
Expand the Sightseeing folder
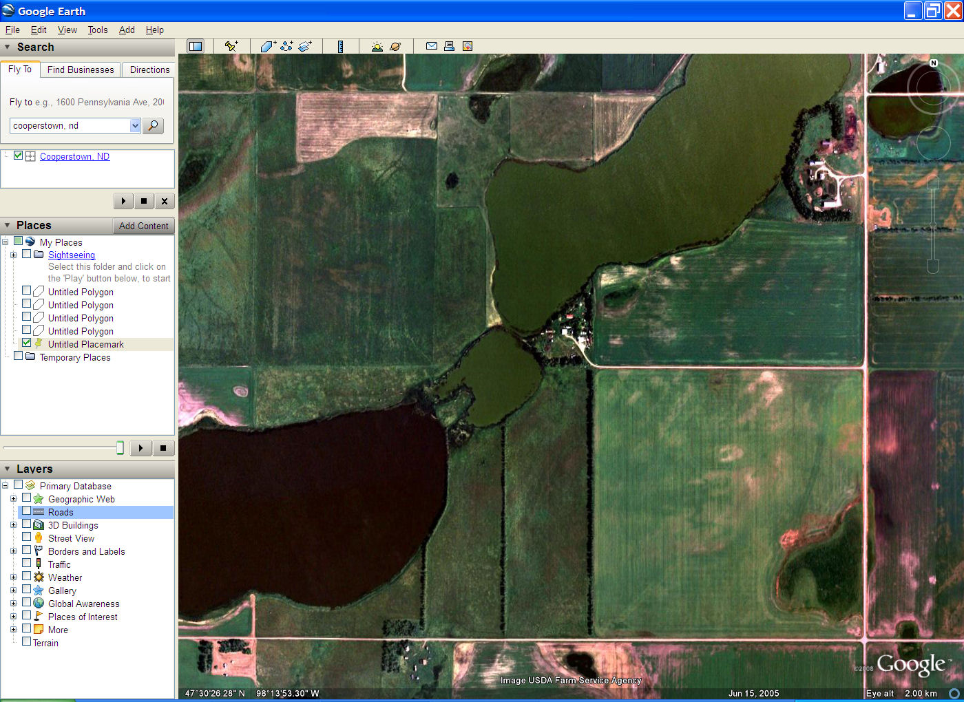[13, 255]
